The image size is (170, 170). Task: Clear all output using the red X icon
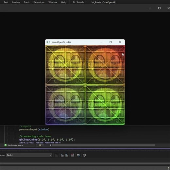(x=73, y=155)
